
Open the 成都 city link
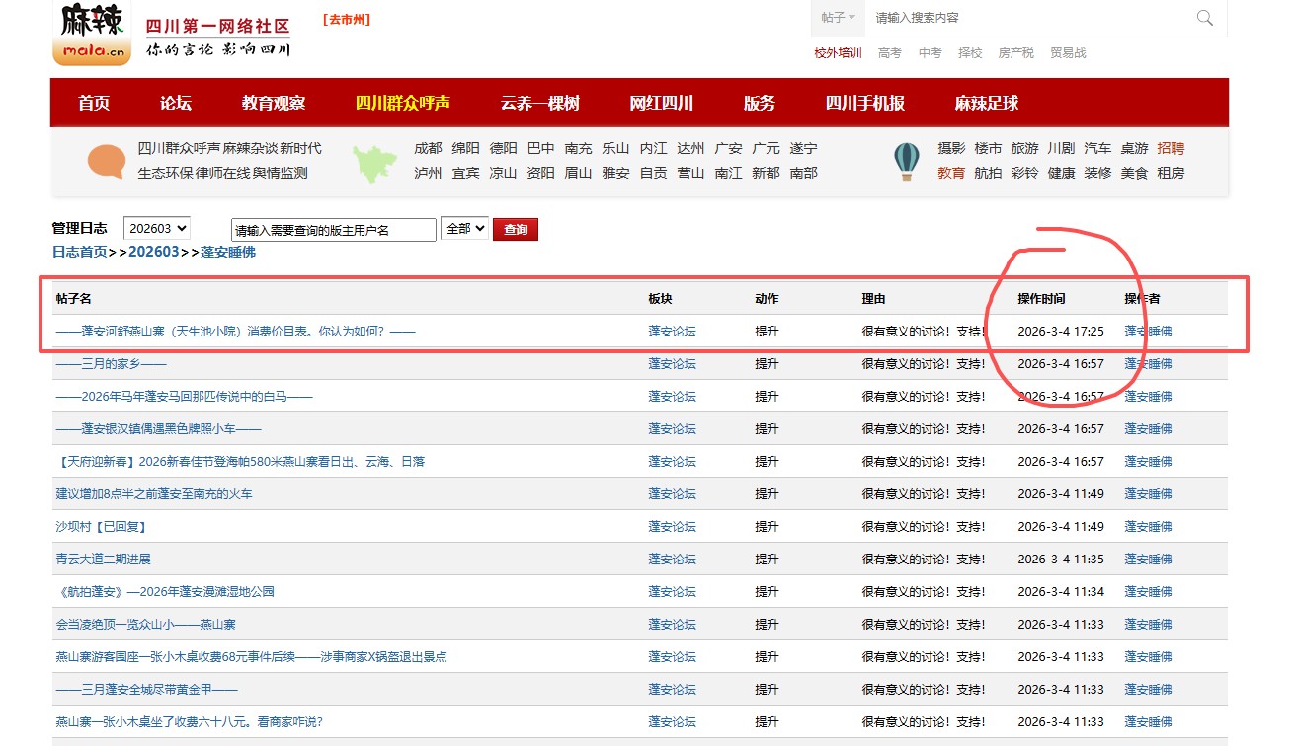point(428,149)
